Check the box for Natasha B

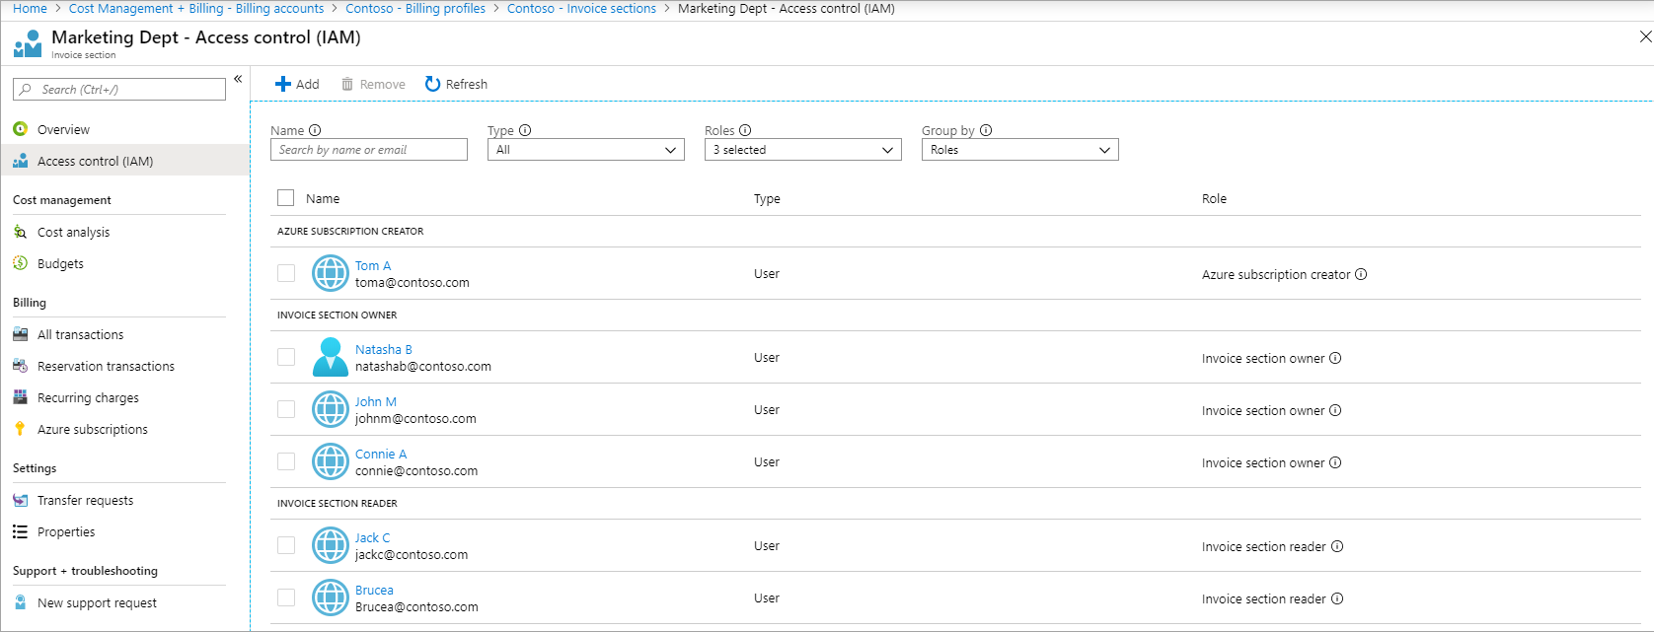point(286,357)
